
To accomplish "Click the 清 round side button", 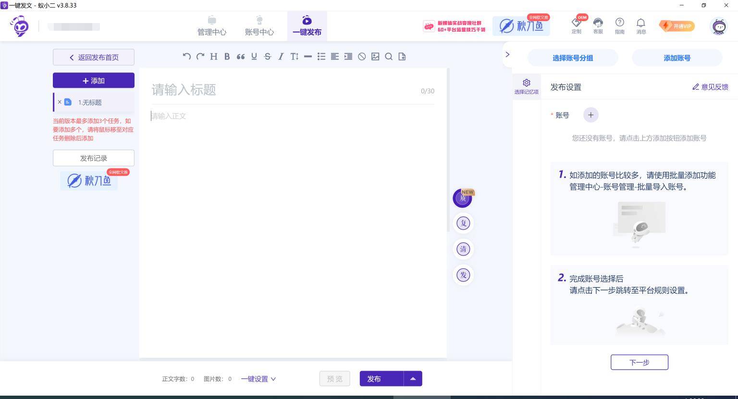I will pyautogui.click(x=463, y=249).
